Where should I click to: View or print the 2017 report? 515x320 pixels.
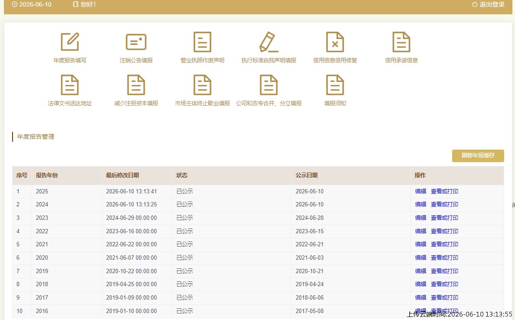tap(444, 297)
